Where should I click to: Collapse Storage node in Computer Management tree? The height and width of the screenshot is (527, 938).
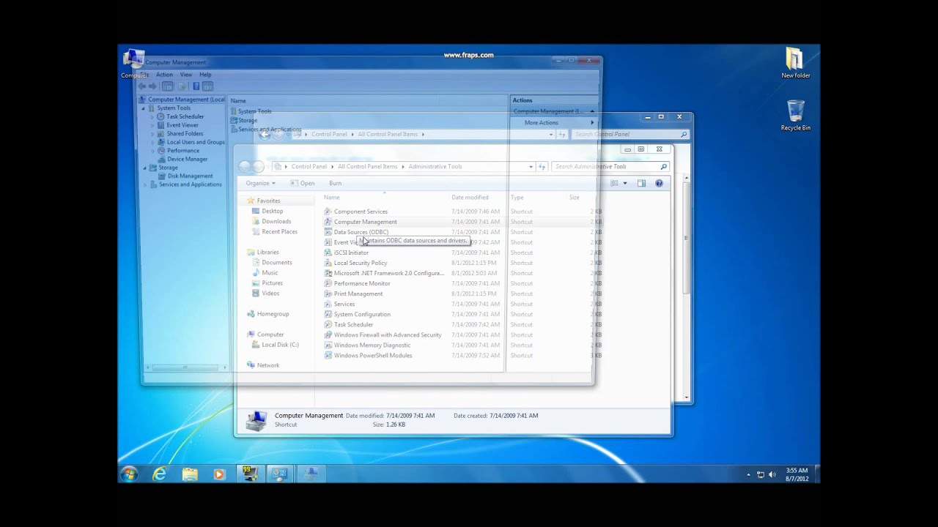tap(144, 168)
